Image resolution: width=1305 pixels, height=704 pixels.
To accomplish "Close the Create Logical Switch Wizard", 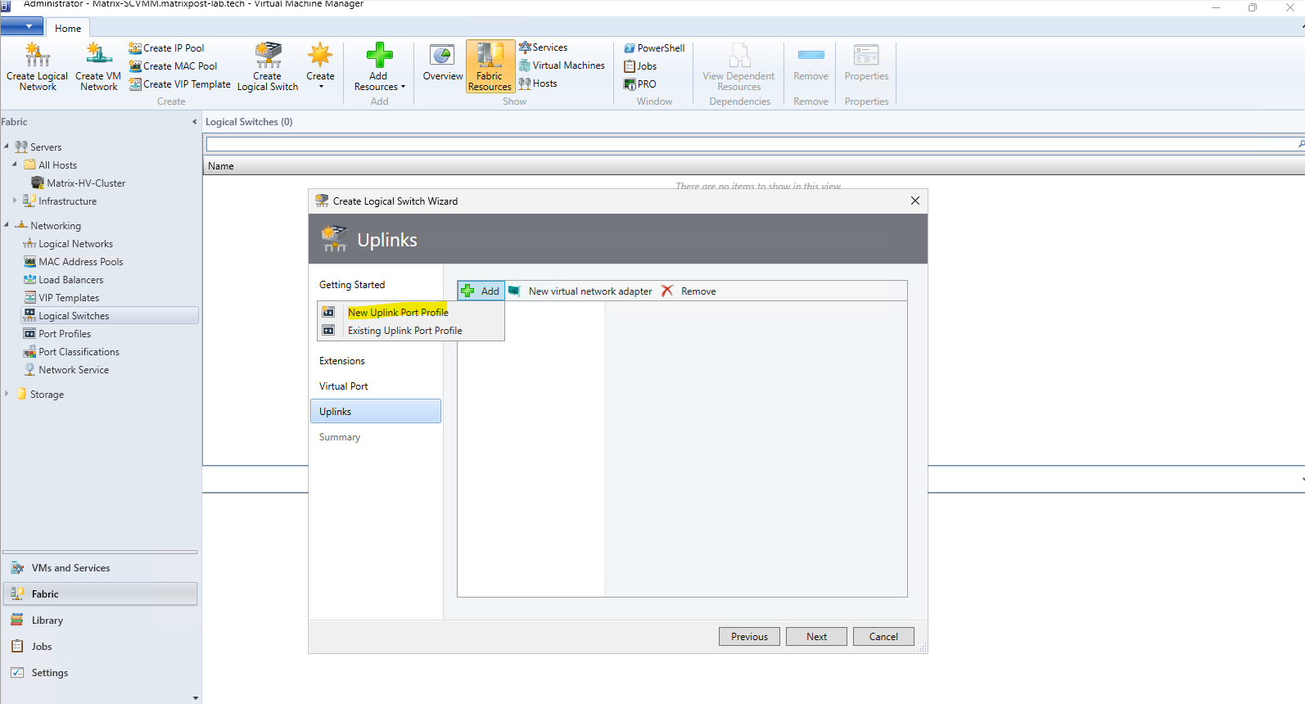I will click(915, 201).
